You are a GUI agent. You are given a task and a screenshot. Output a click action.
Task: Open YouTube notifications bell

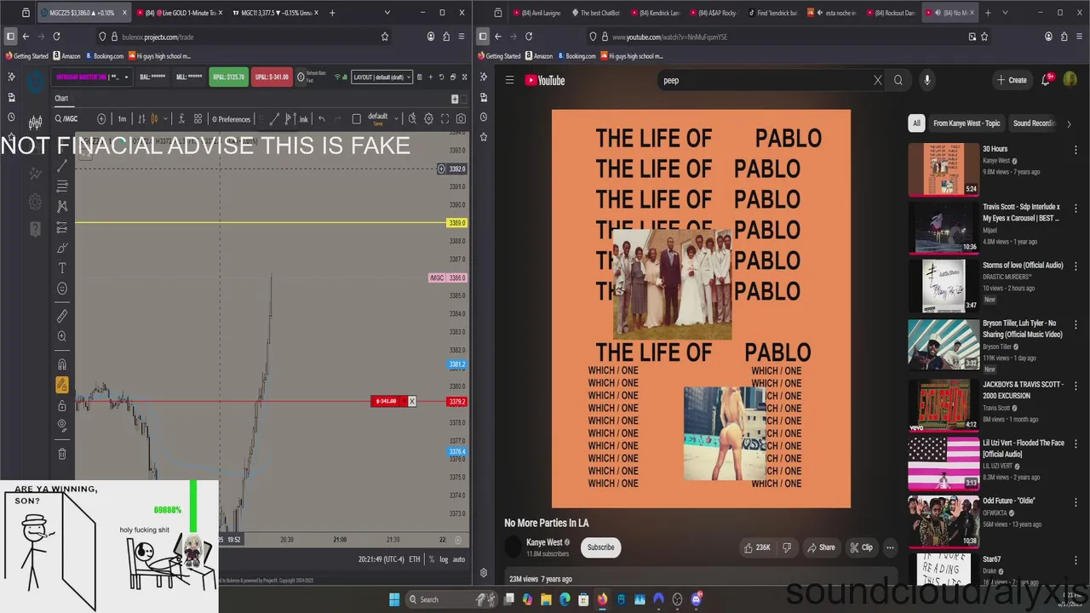click(1046, 80)
